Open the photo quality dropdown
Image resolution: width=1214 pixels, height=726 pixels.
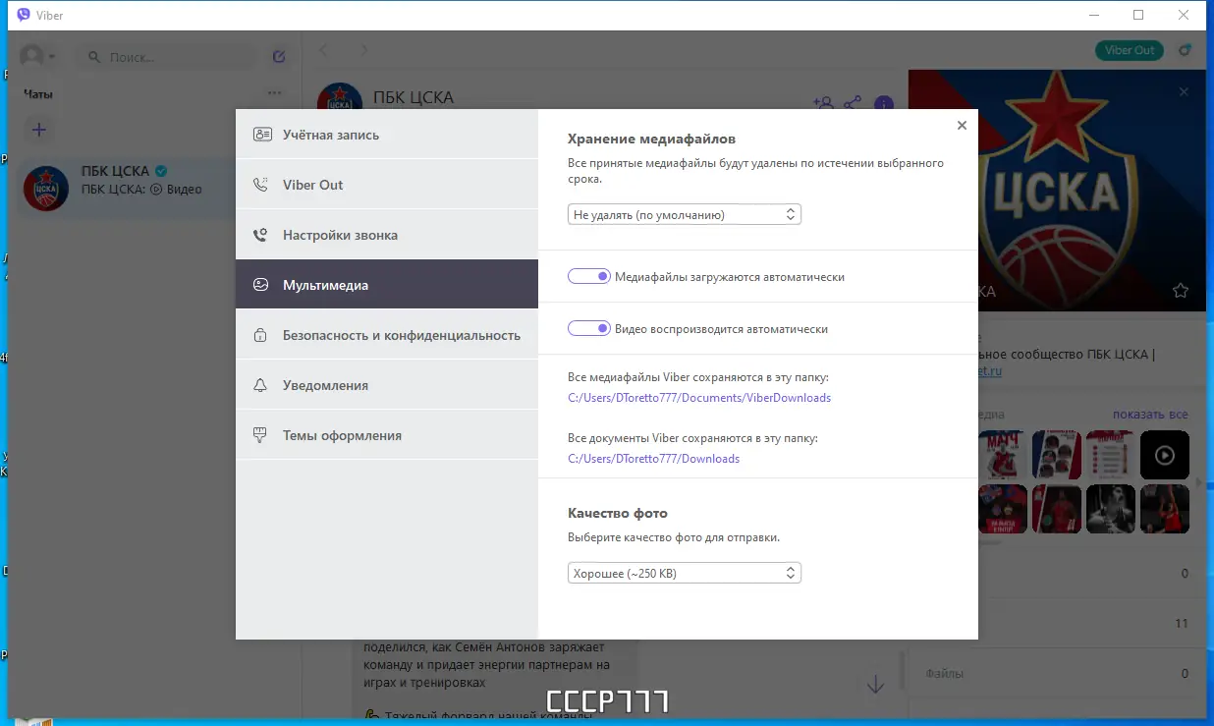click(x=684, y=572)
